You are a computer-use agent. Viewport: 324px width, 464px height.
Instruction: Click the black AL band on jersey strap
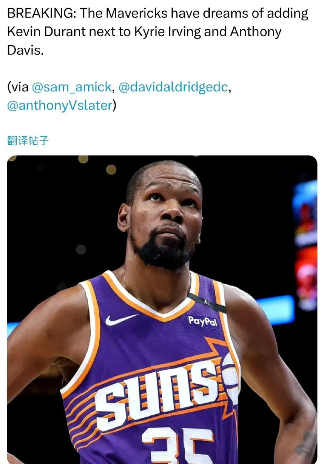pos(207,303)
